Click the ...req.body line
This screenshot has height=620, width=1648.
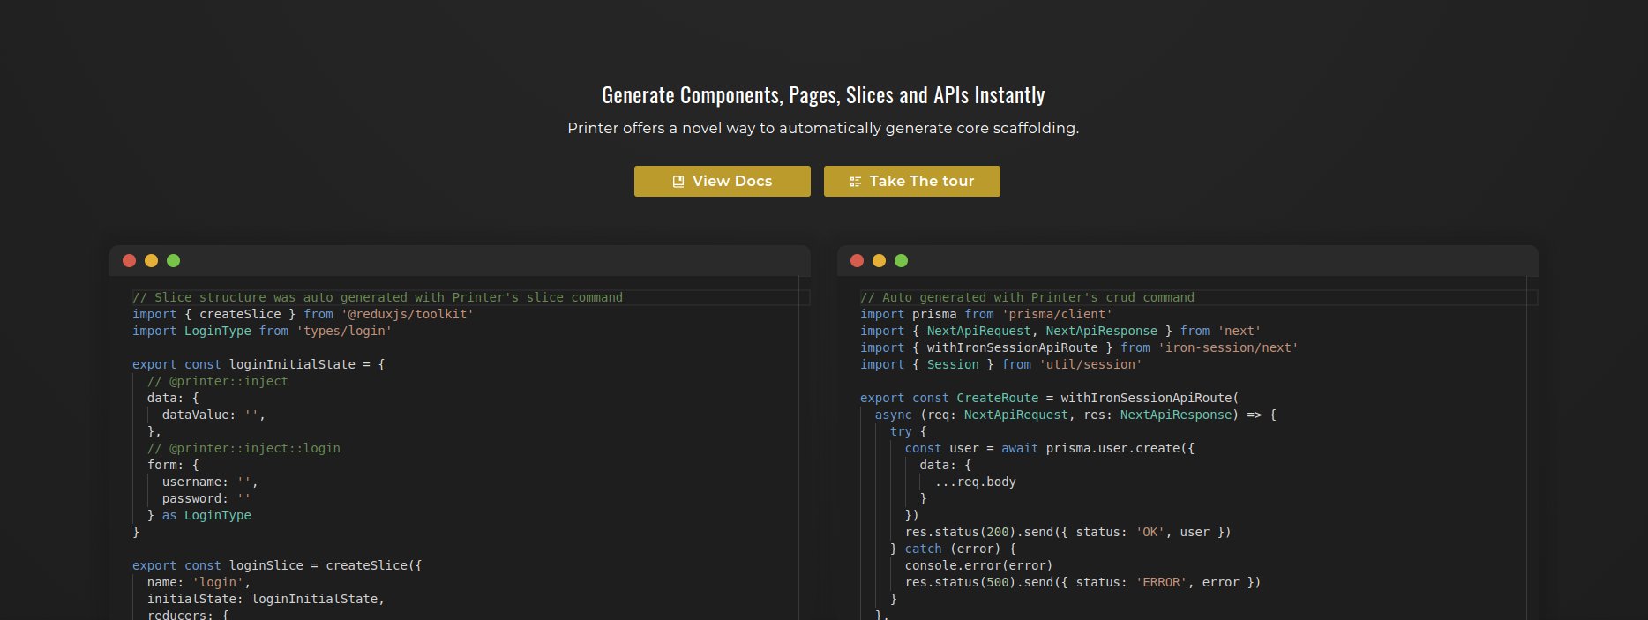(x=976, y=482)
